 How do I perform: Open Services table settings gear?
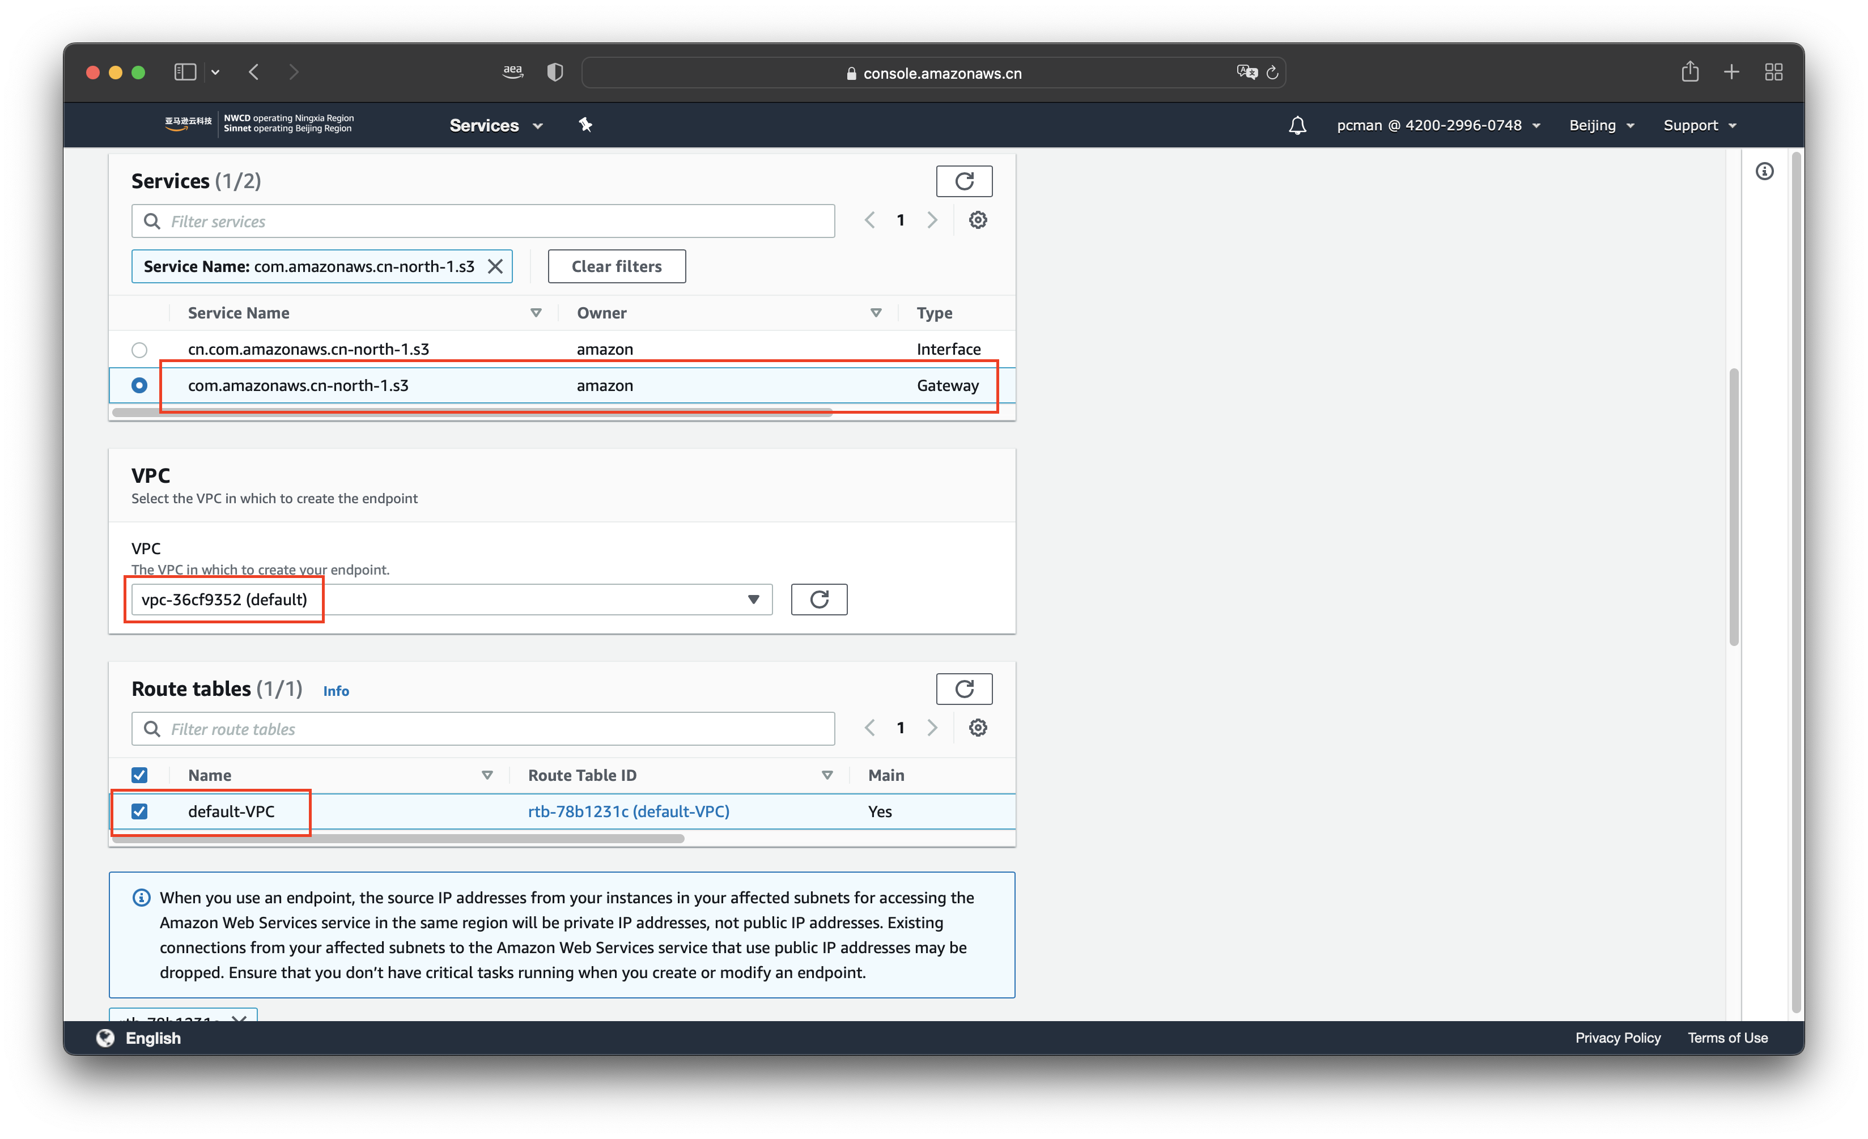point(978,220)
